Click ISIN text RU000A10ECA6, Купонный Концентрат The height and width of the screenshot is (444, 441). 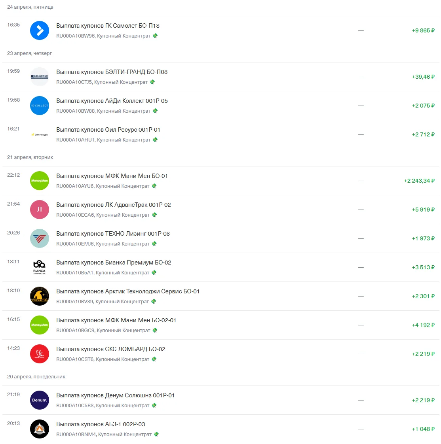pos(103,215)
